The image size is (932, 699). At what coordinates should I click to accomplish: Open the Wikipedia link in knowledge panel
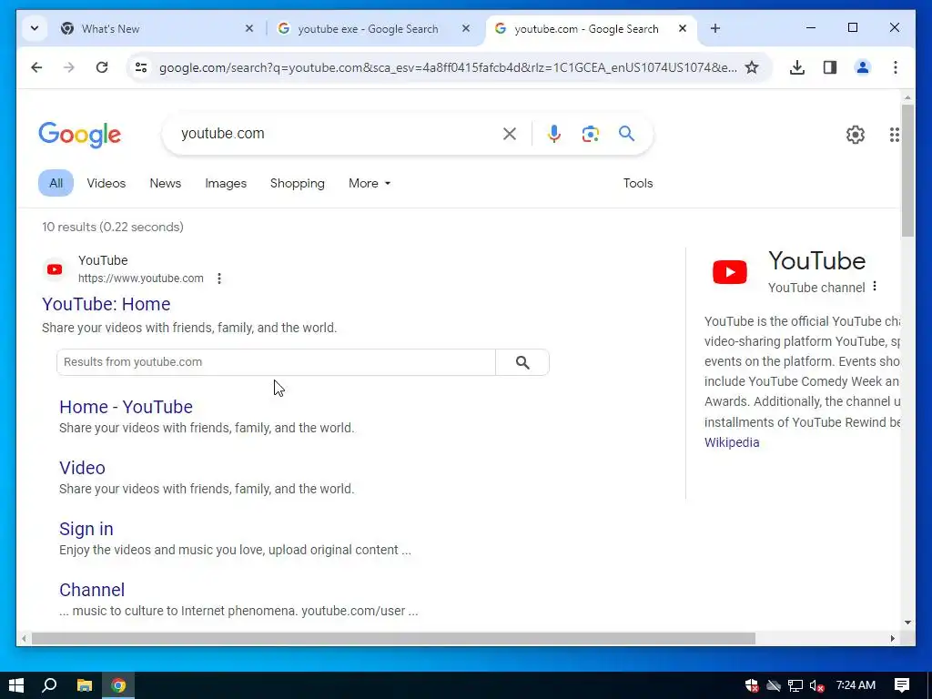coord(732,442)
